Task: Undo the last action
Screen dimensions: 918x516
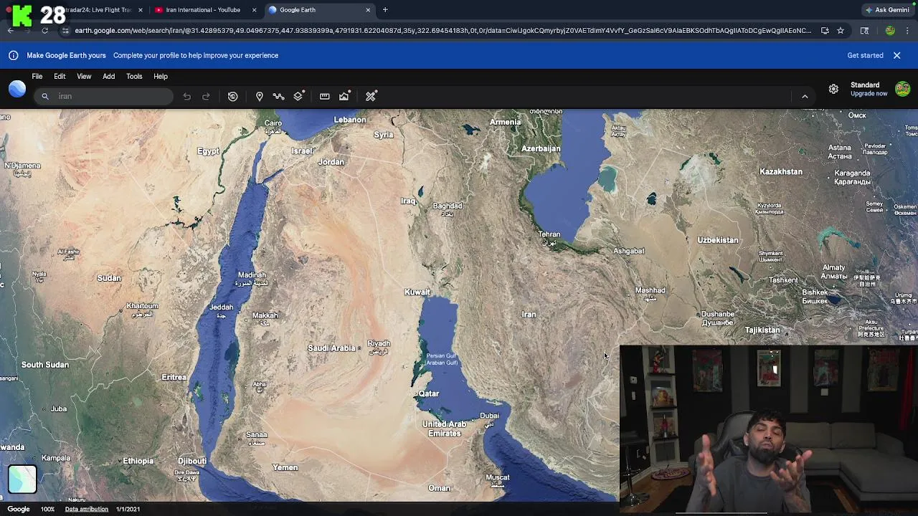Action: coord(186,96)
